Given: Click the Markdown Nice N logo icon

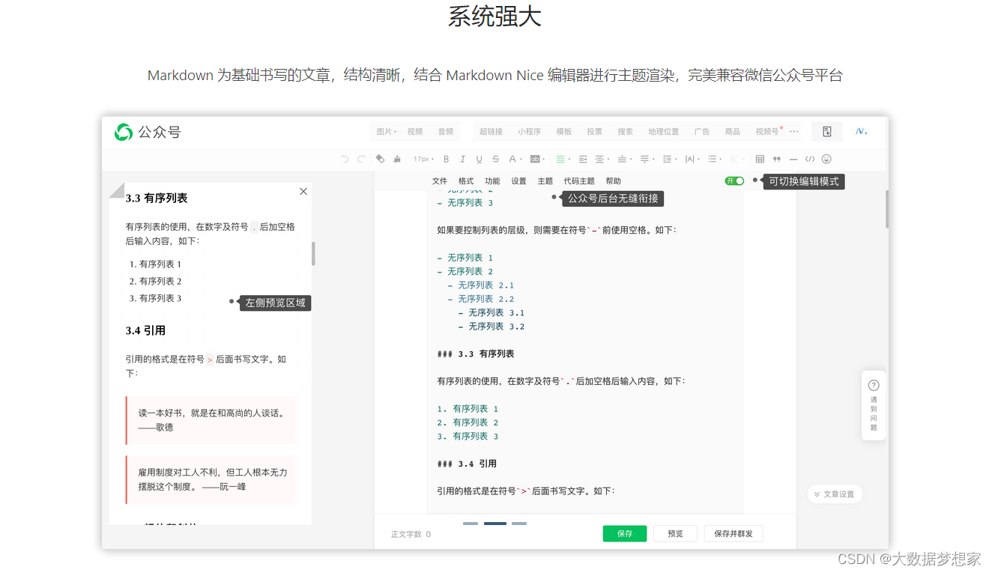Looking at the screenshot, I should pyautogui.click(x=861, y=131).
